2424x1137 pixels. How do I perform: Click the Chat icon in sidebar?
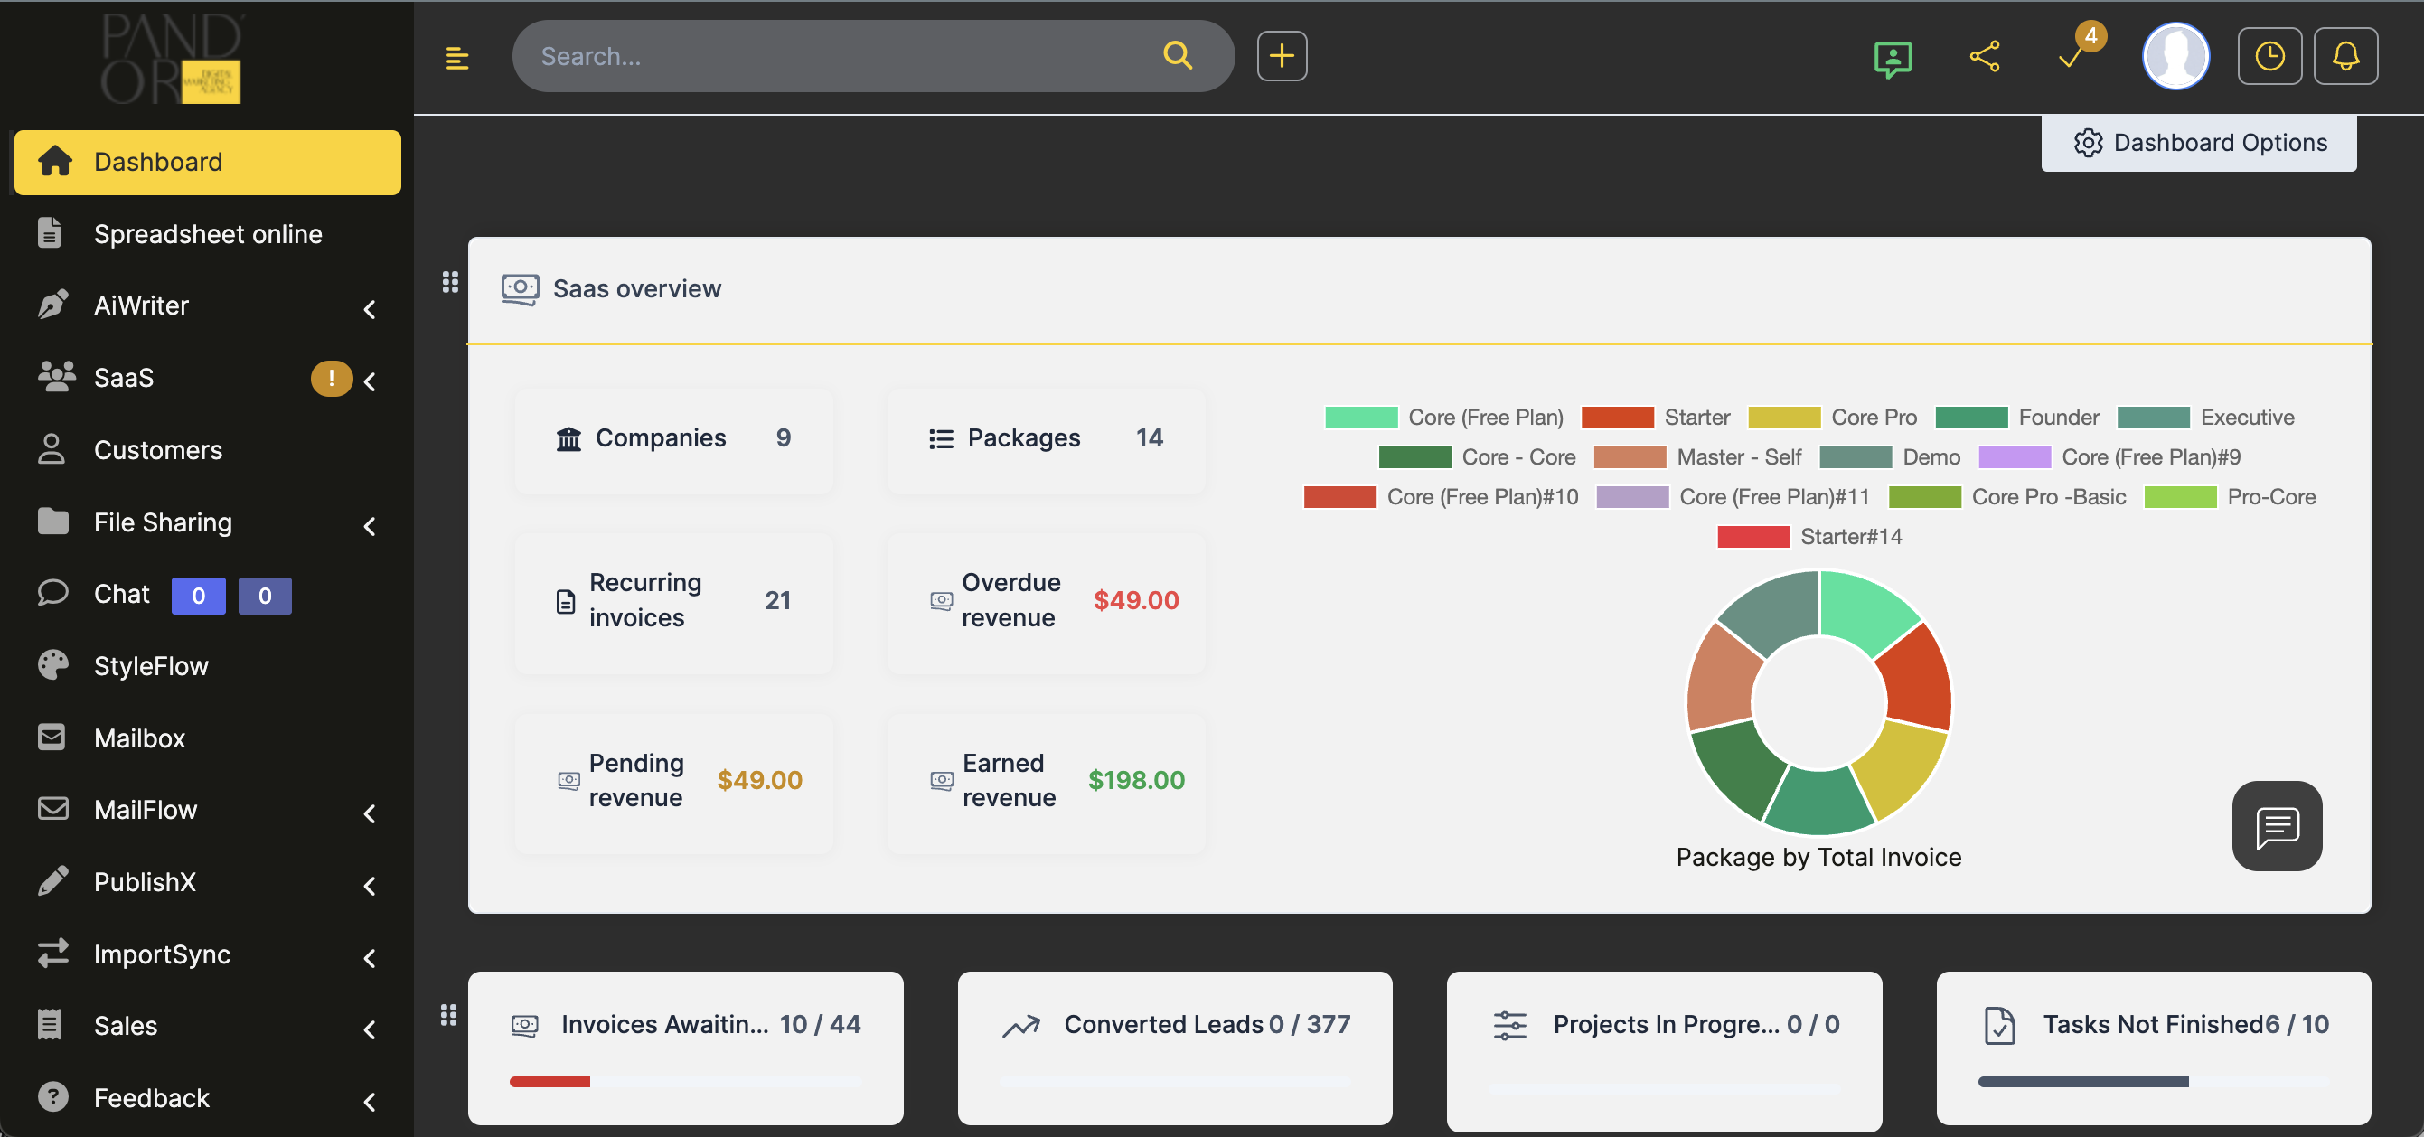(51, 593)
